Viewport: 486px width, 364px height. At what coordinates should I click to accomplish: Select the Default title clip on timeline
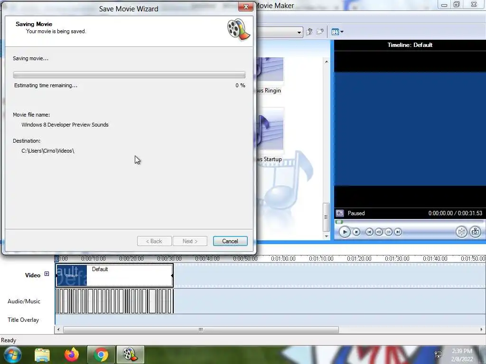[x=114, y=275]
